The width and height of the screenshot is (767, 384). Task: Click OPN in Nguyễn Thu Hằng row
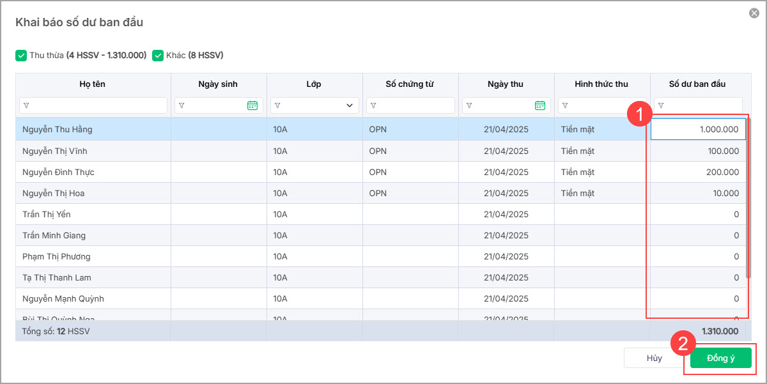pyautogui.click(x=378, y=130)
